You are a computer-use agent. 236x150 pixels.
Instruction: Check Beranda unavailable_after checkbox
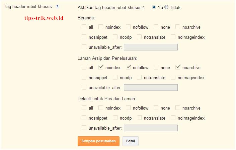84,47
